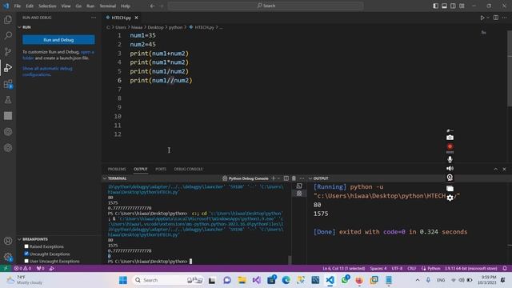
Task: Close the bottom panel
Action: coord(504,169)
